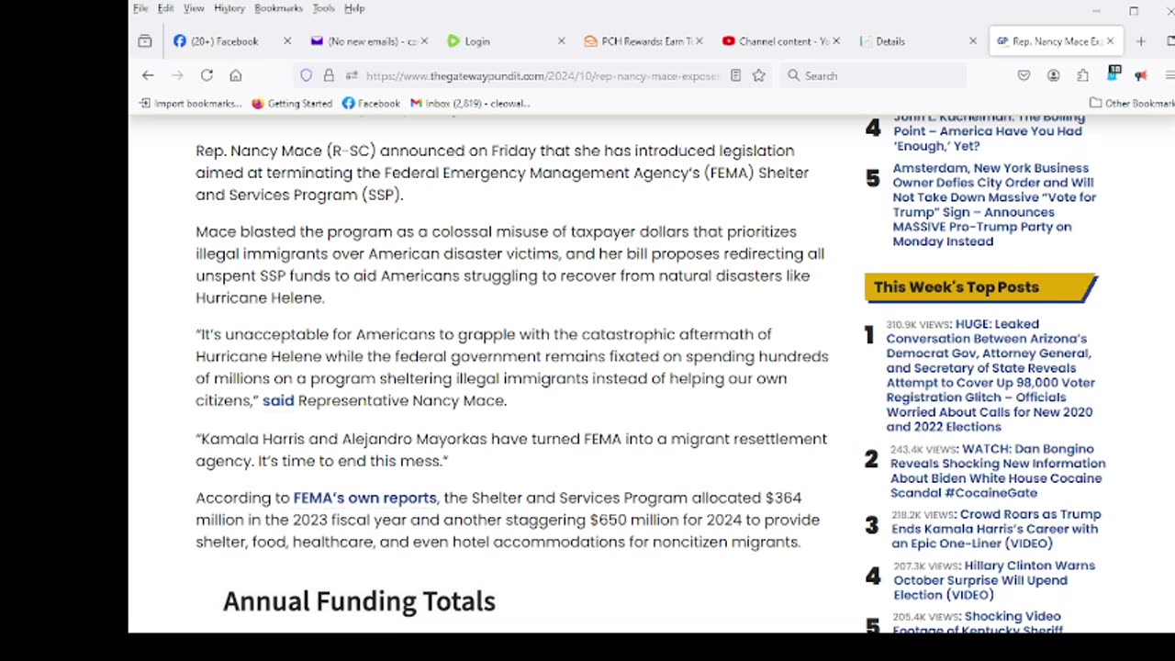This screenshot has height=661, width=1175.
Task: Open 'FEMA's own reports' link
Action: coord(364,498)
